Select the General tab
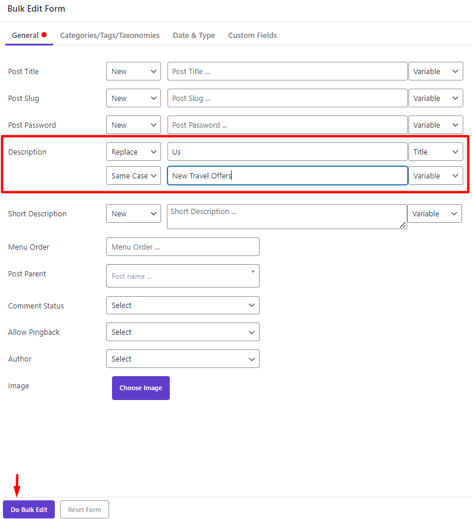 pyautogui.click(x=29, y=35)
